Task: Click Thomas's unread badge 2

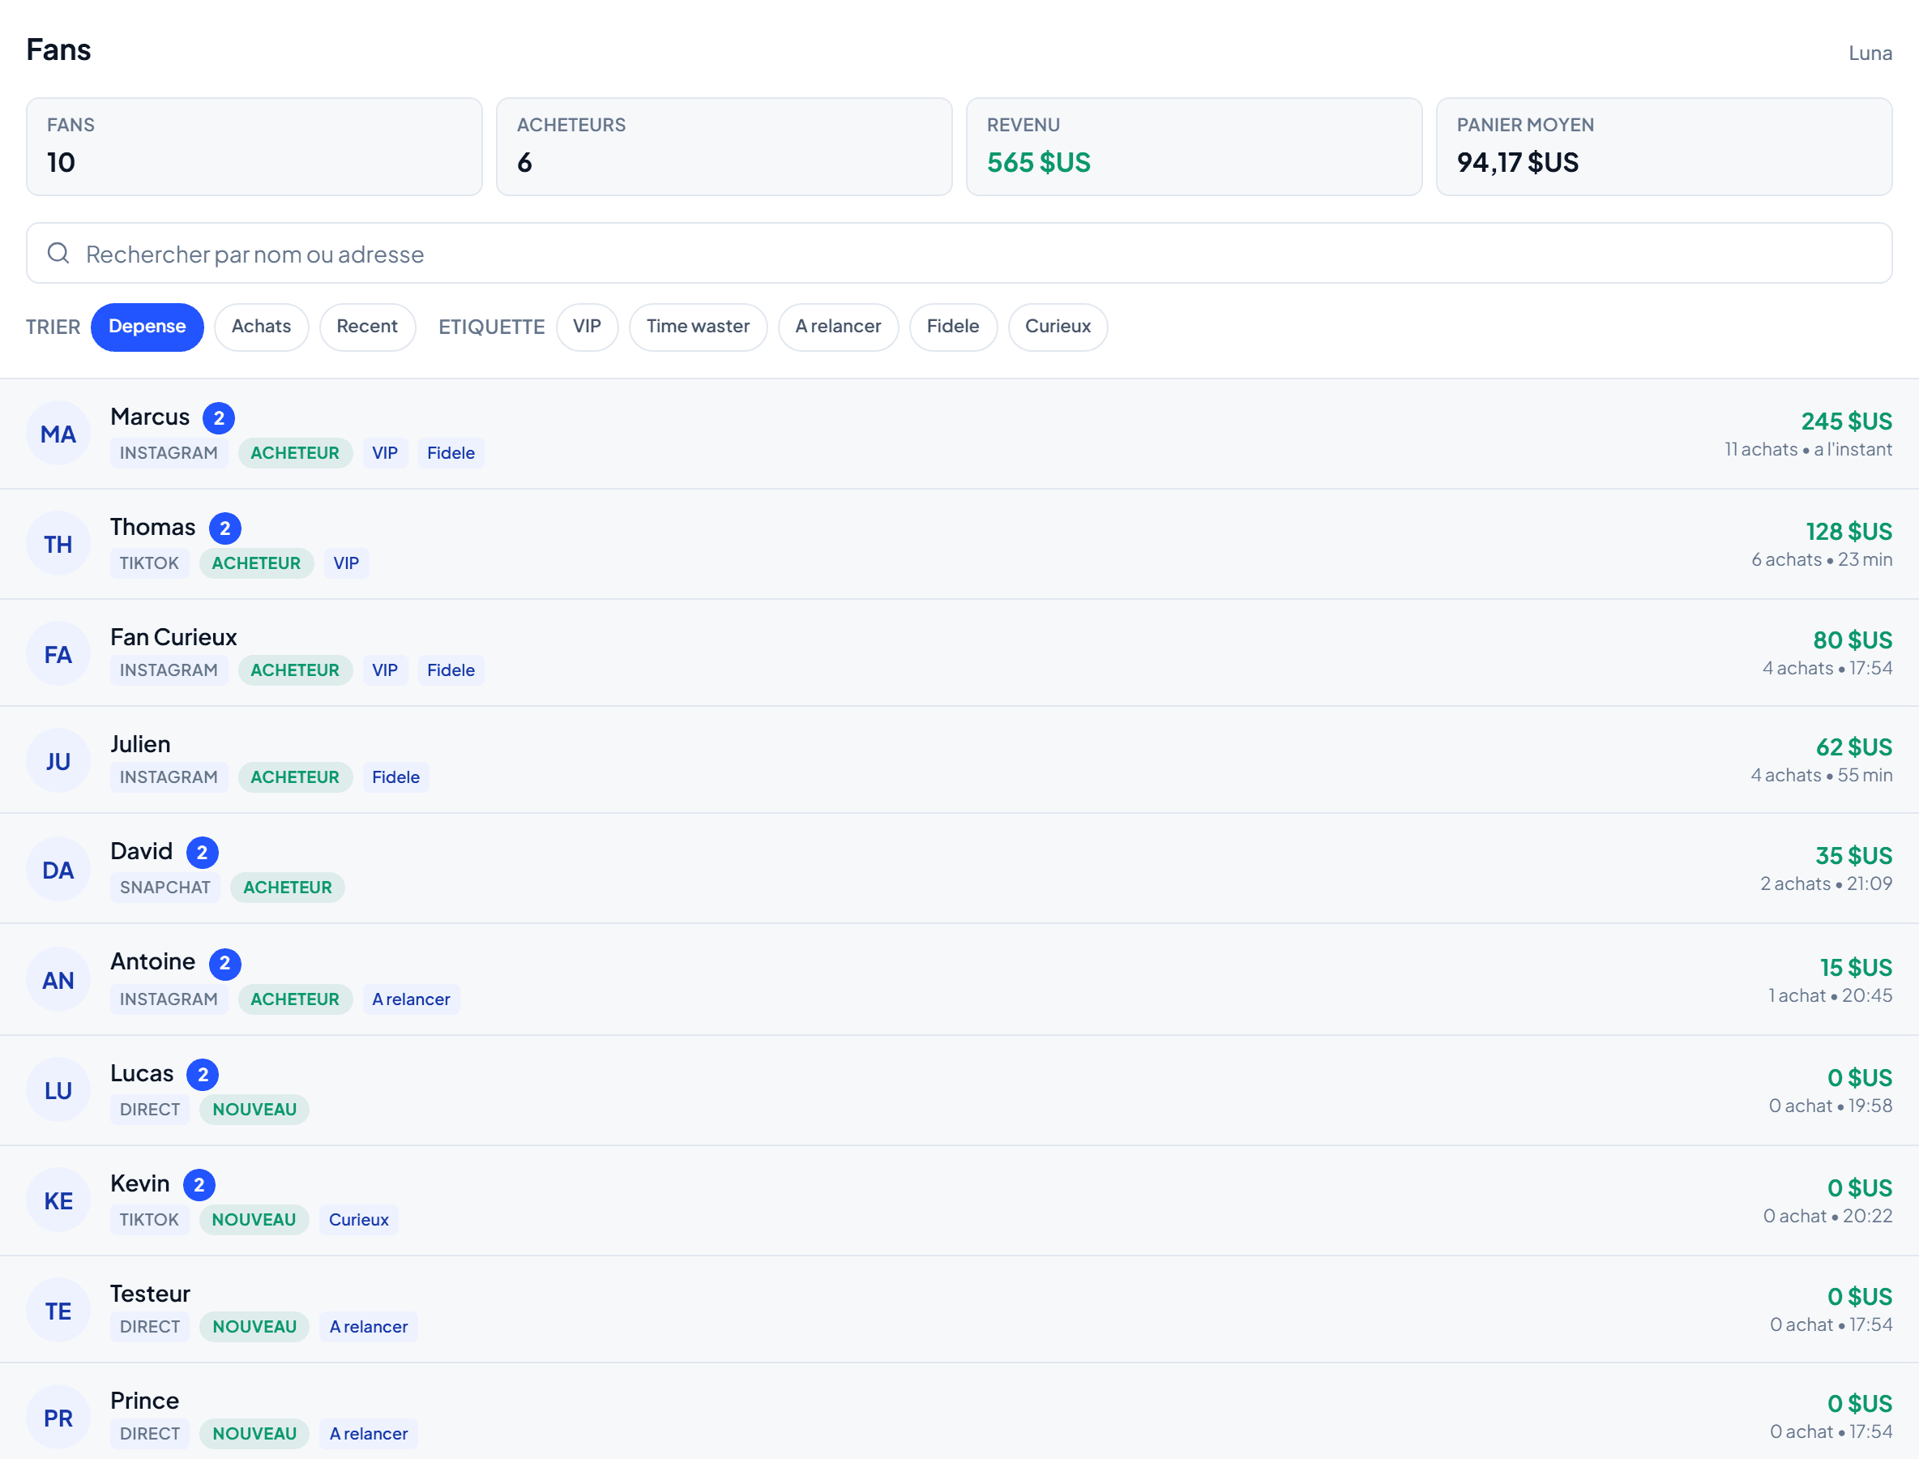Action: [x=225, y=528]
